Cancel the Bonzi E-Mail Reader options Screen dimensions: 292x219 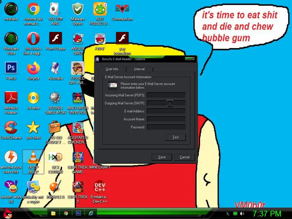(x=184, y=157)
